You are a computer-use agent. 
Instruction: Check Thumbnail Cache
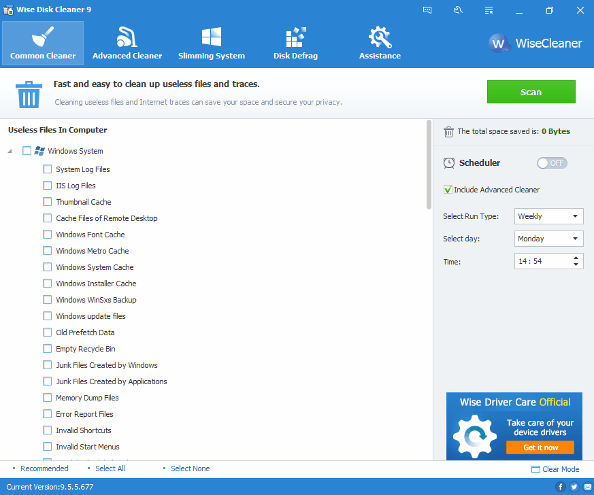click(48, 202)
